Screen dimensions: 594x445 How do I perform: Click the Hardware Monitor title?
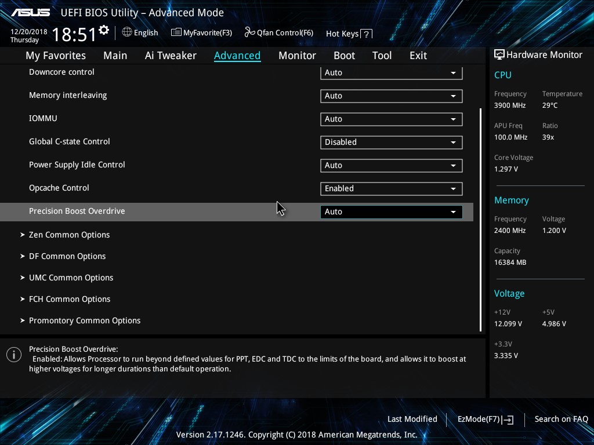(544, 55)
